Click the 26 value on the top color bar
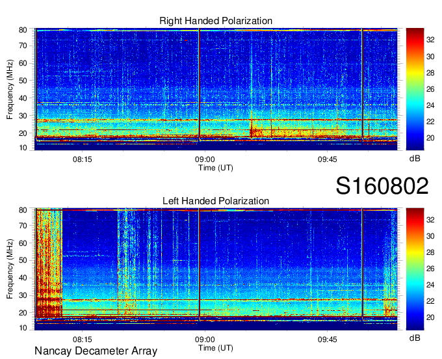 [x=430, y=89]
